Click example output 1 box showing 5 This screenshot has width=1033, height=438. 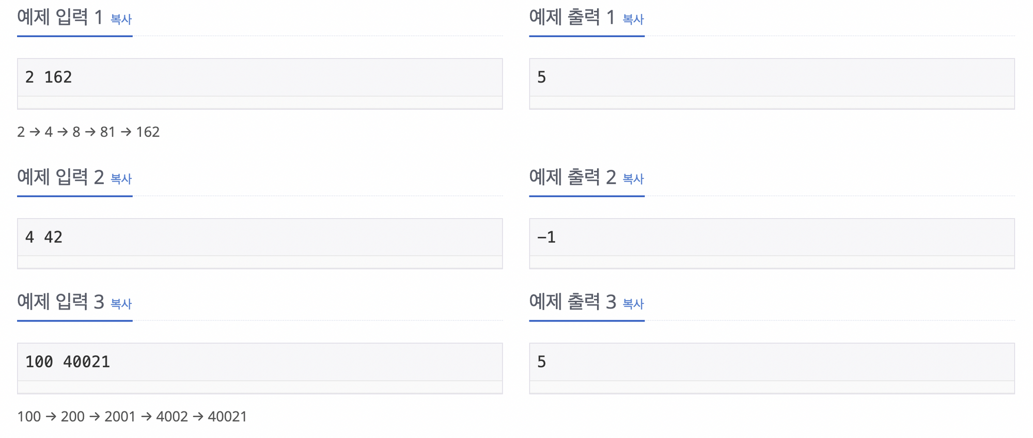pos(771,78)
